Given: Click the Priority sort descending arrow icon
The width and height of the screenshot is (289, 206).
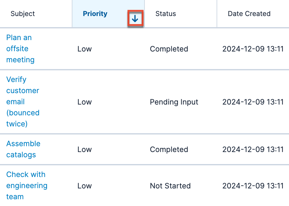Looking at the screenshot, I should point(135,19).
